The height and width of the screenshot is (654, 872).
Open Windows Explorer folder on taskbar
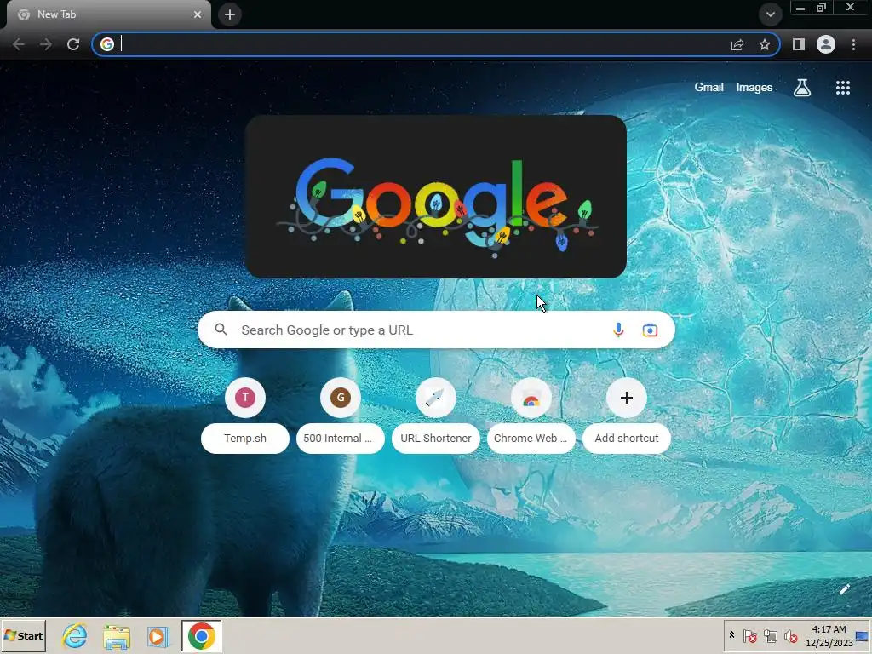(x=116, y=635)
